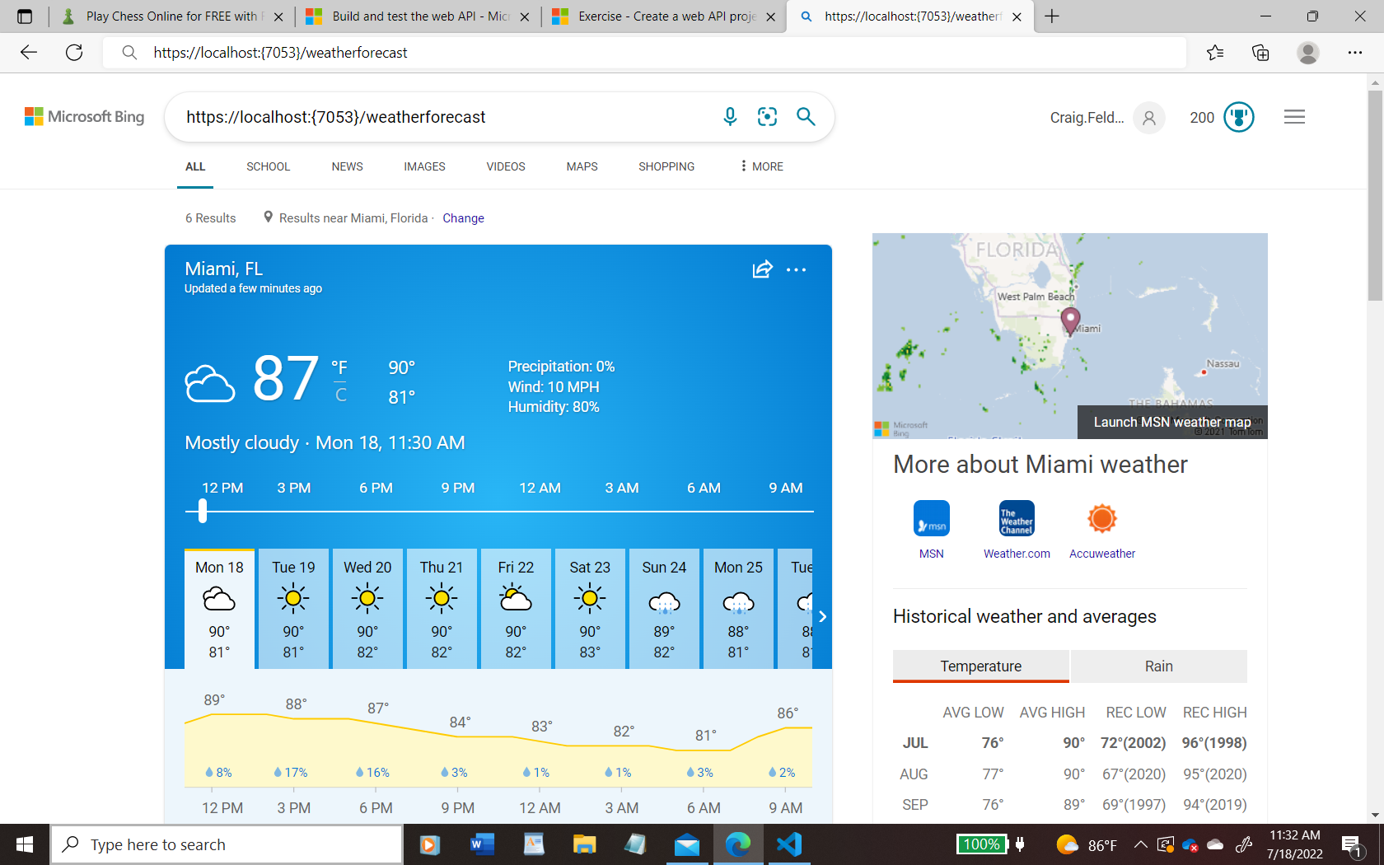Image resolution: width=1384 pixels, height=865 pixels.
Task: Show hidden system tray icons
Action: pyautogui.click(x=1141, y=844)
